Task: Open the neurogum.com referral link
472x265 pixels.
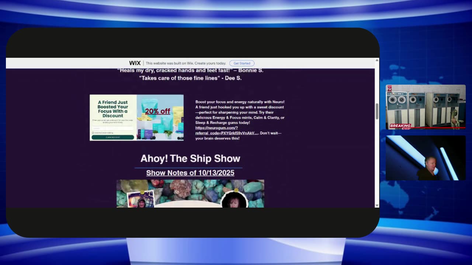Action: pyautogui.click(x=227, y=130)
